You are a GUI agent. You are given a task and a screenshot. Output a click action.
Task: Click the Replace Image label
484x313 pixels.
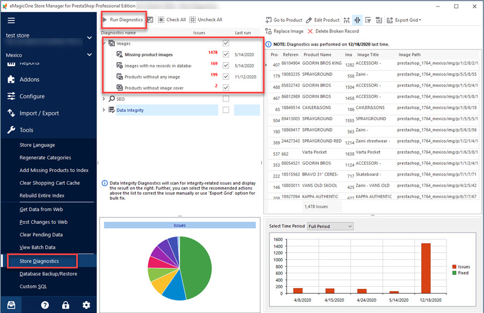(288, 31)
